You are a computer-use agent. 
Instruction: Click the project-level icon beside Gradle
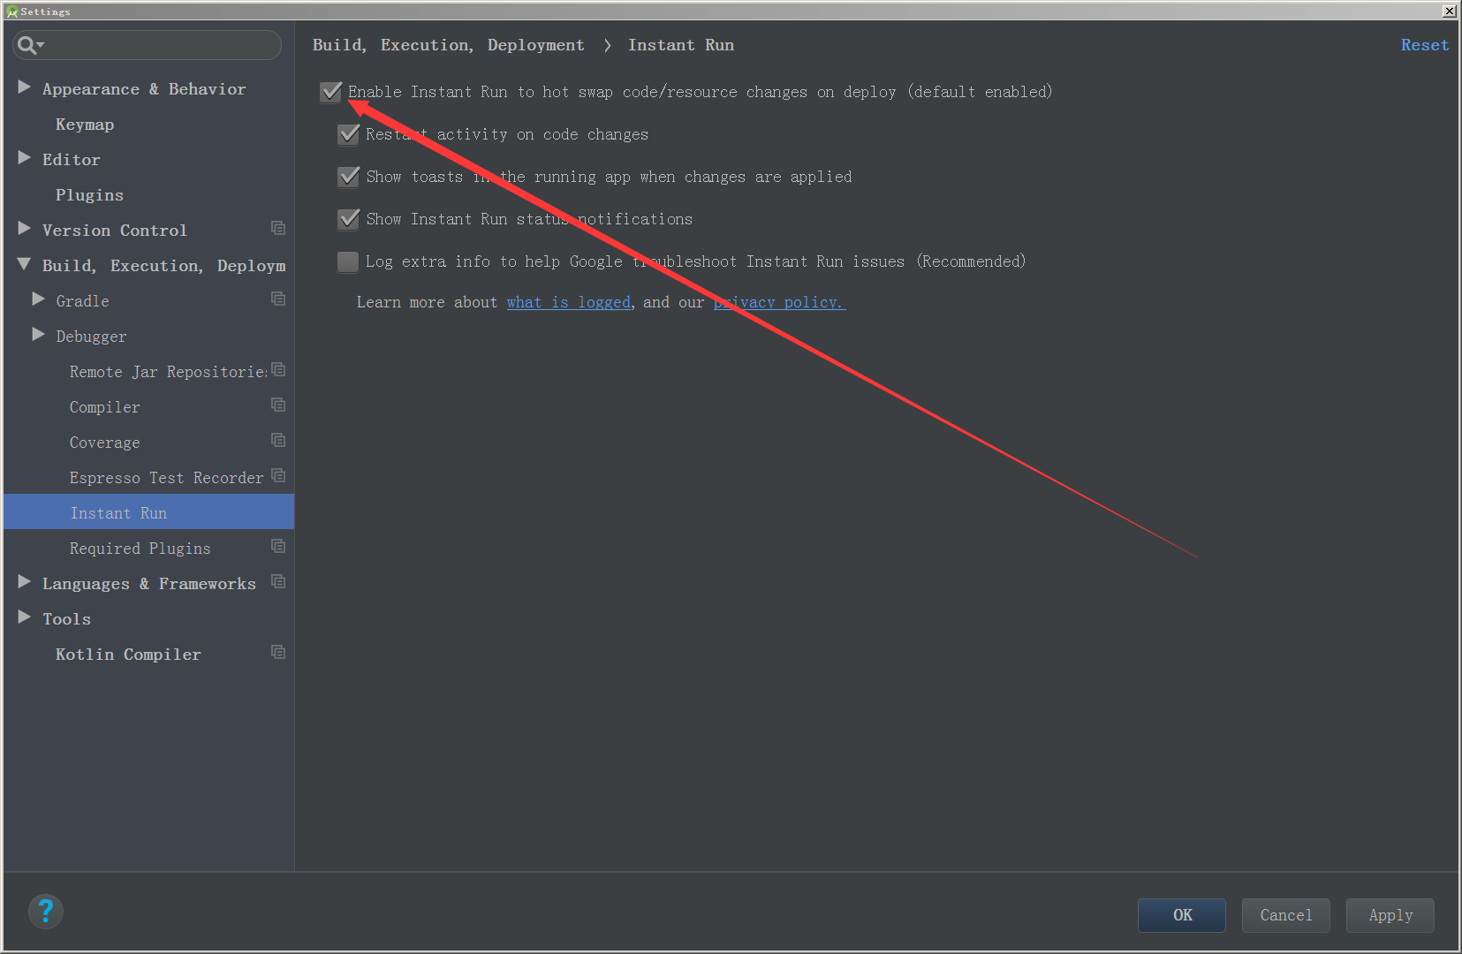click(x=278, y=299)
